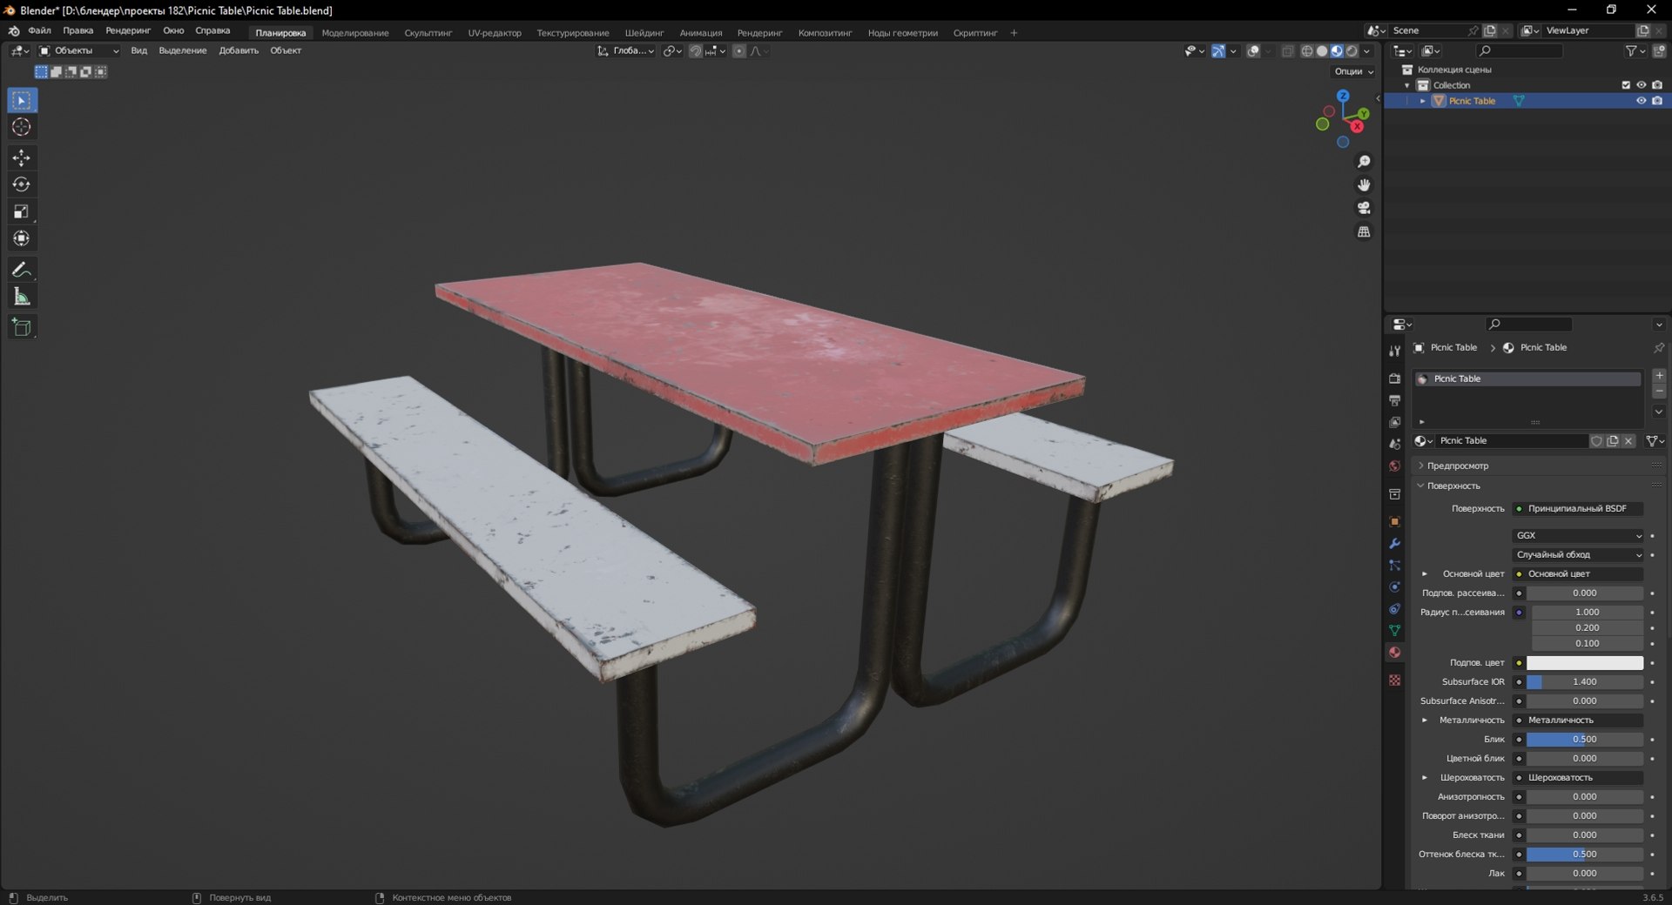Activate the Move tool

[x=22, y=158]
